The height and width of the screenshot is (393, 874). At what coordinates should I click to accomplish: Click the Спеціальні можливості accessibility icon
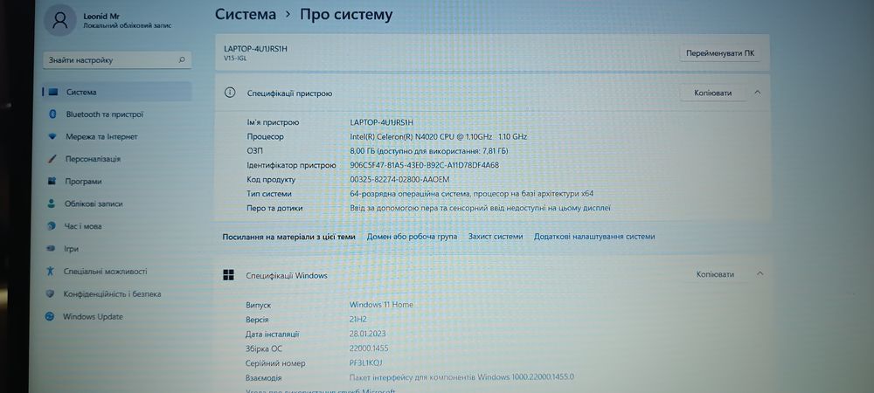(51, 271)
